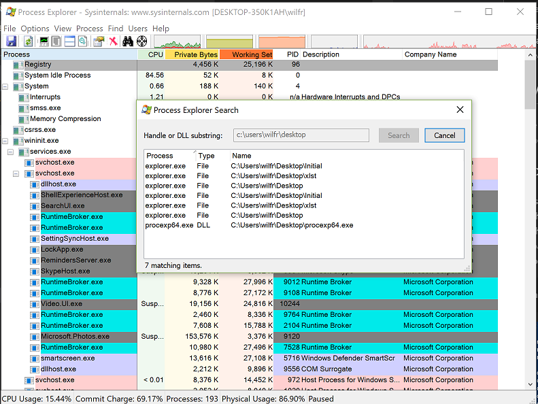
Task: Collapse the System process tree node
Action: pyautogui.click(x=5, y=86)
